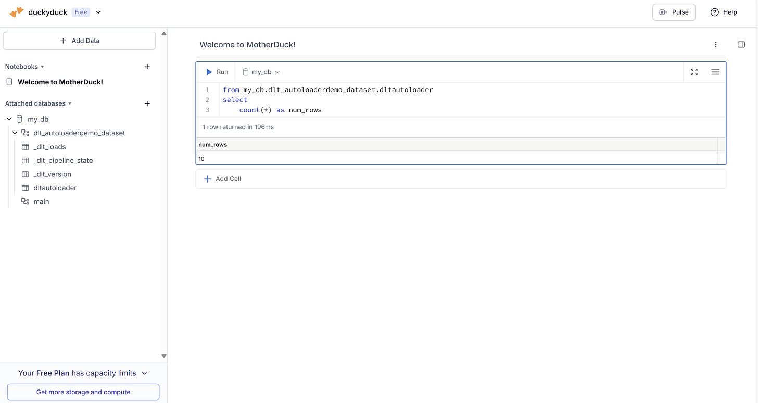Open the my_db selector in the cell toolbar
Viewport: 758px width, 403px height.
tap(260, 72)
